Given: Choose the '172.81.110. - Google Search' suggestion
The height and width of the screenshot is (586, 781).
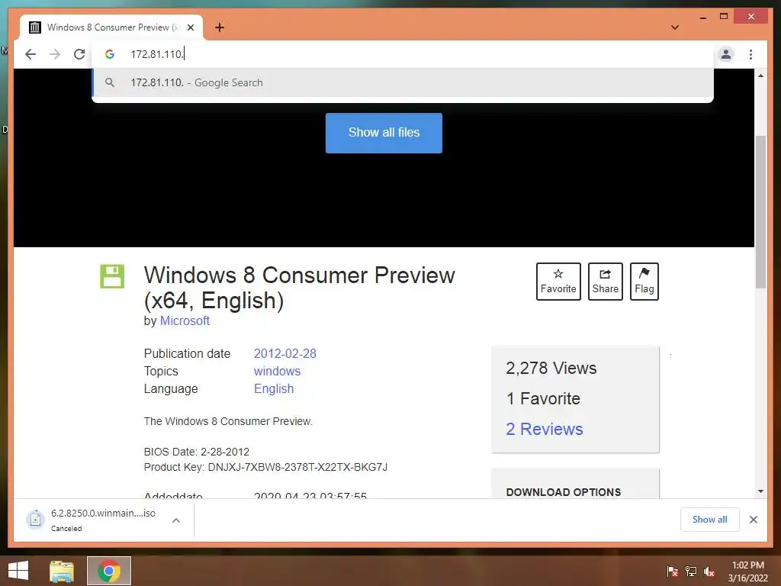Looking at the screenshot, I should (403, 82).
